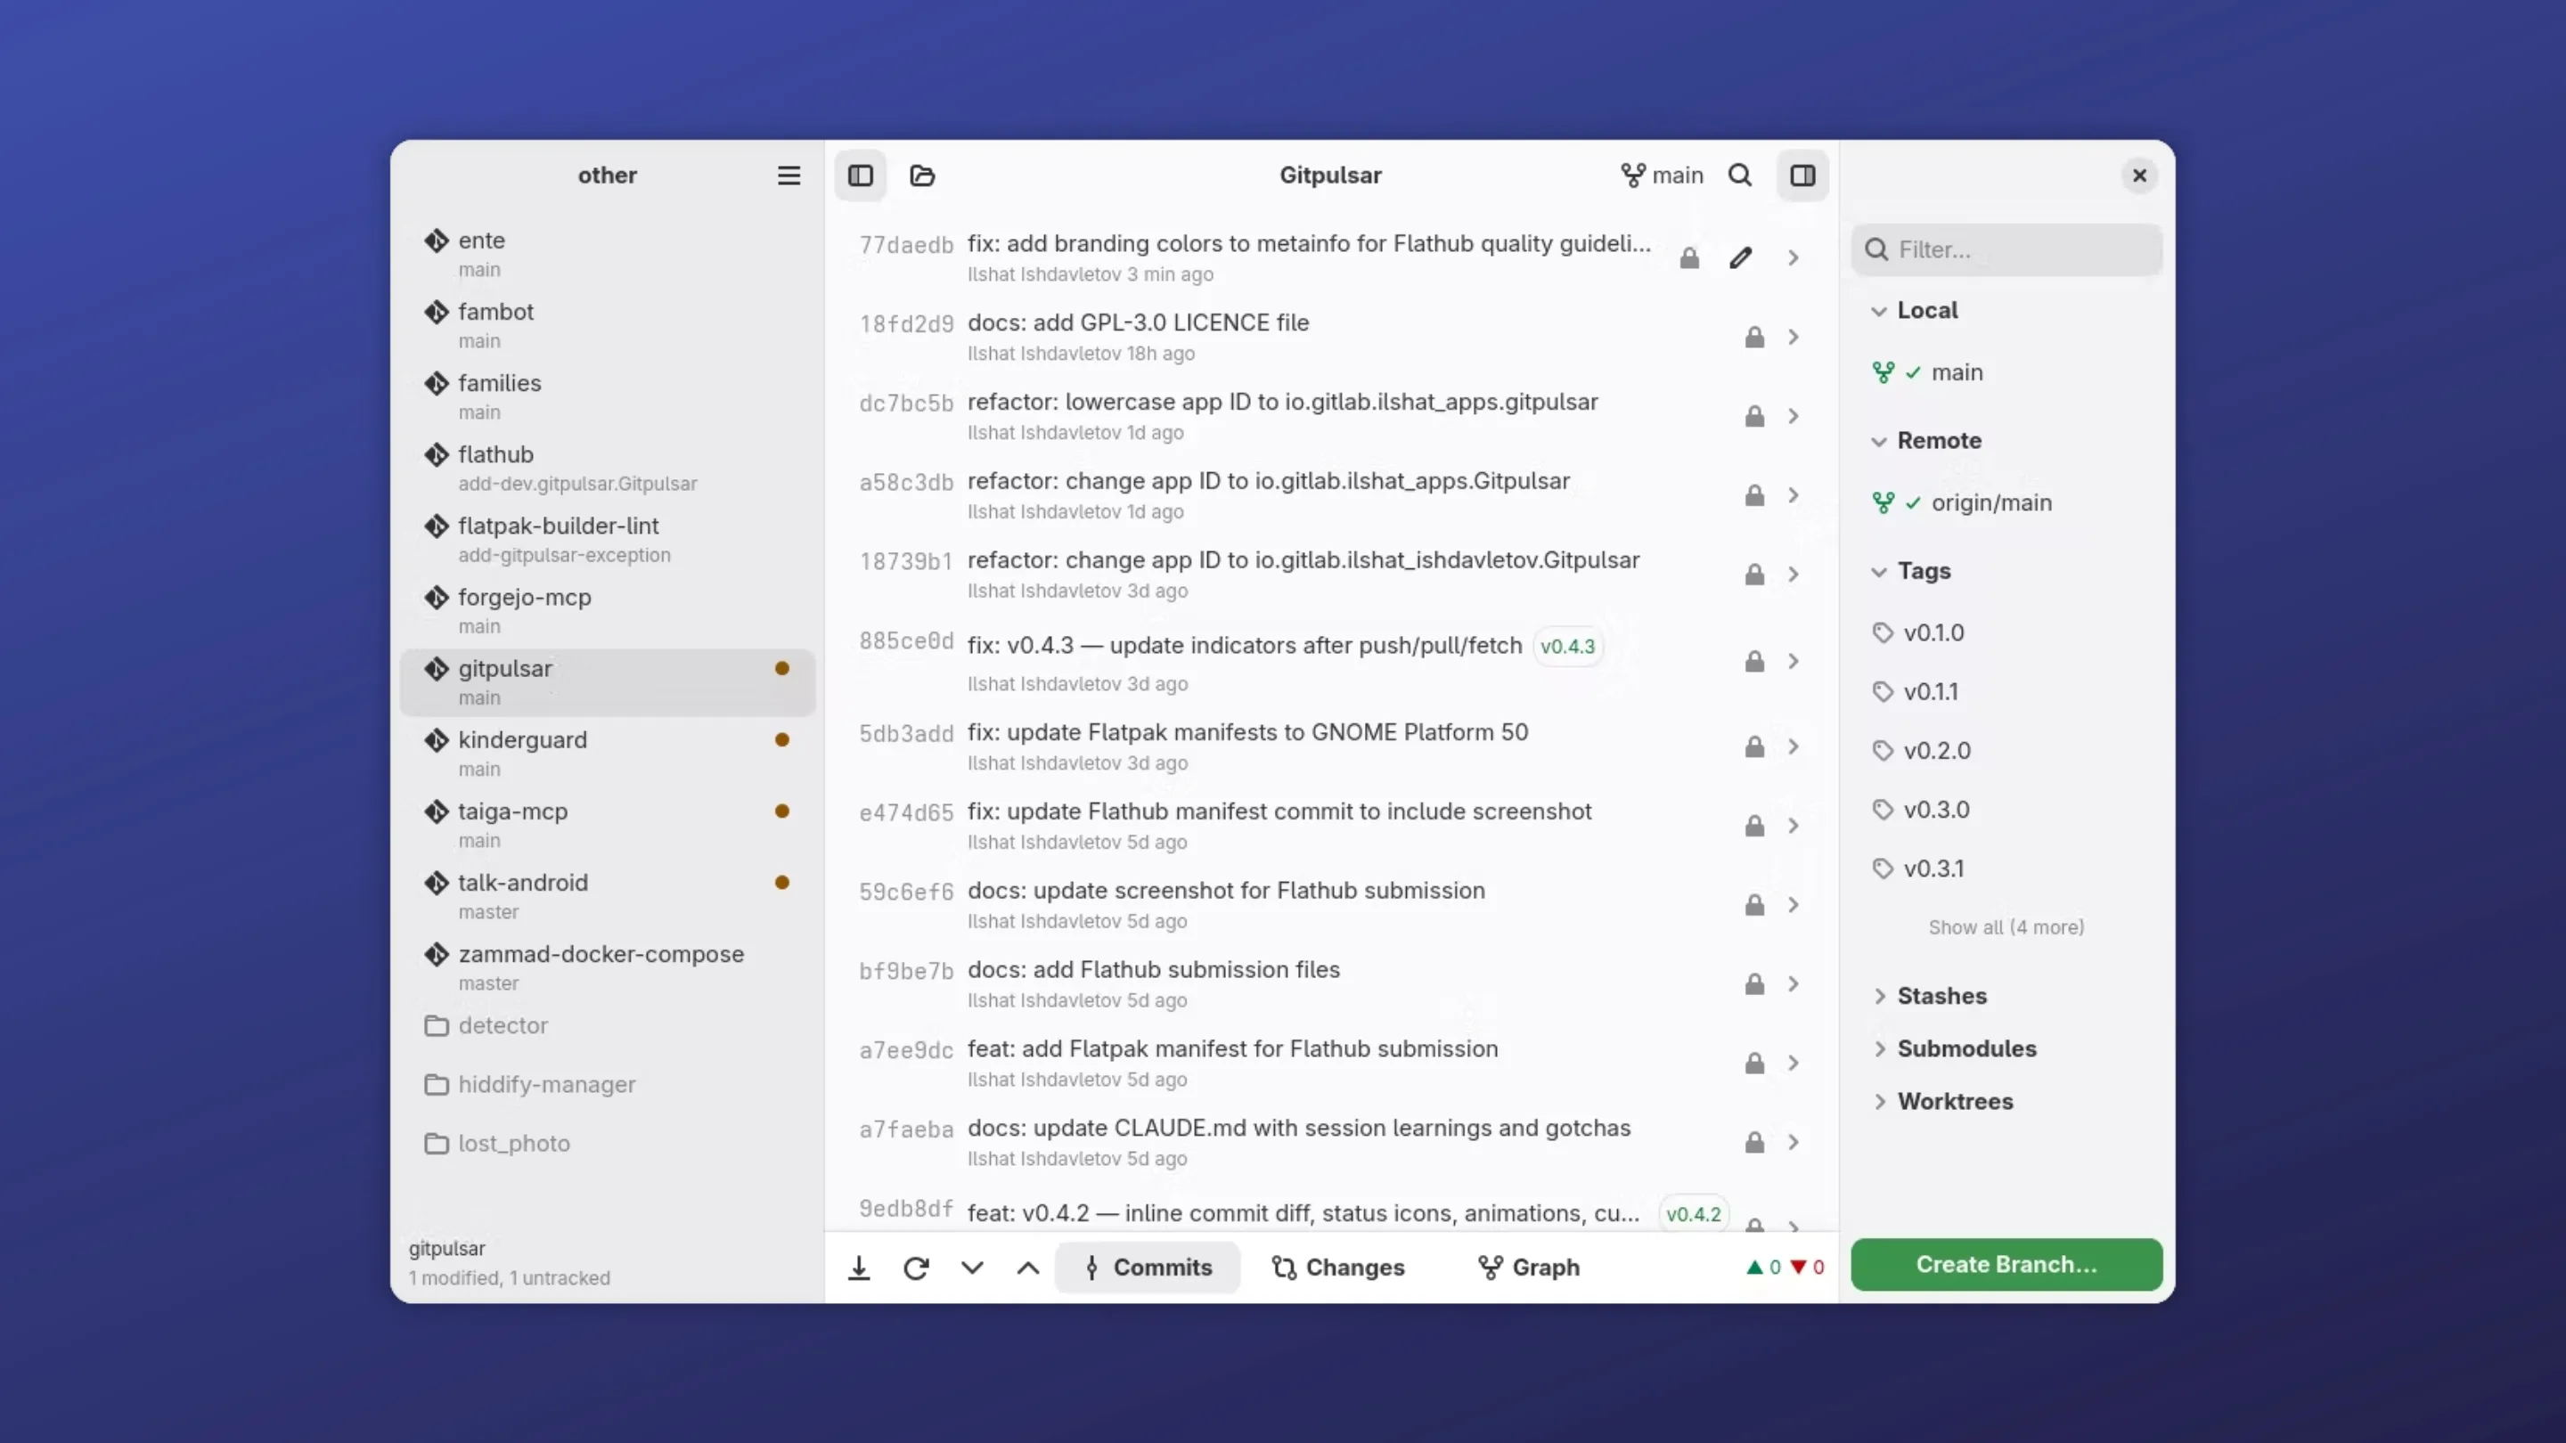Click the Create Branch button
The width and height of the screenshot is (2566, 1443).
(2006, 1264)
